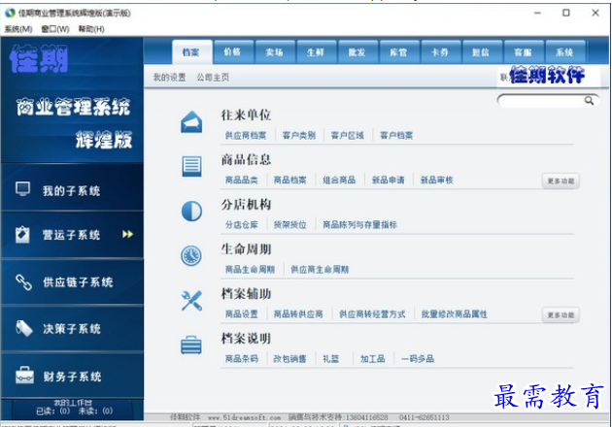Open 礼篮

click(x=331, y=359)
